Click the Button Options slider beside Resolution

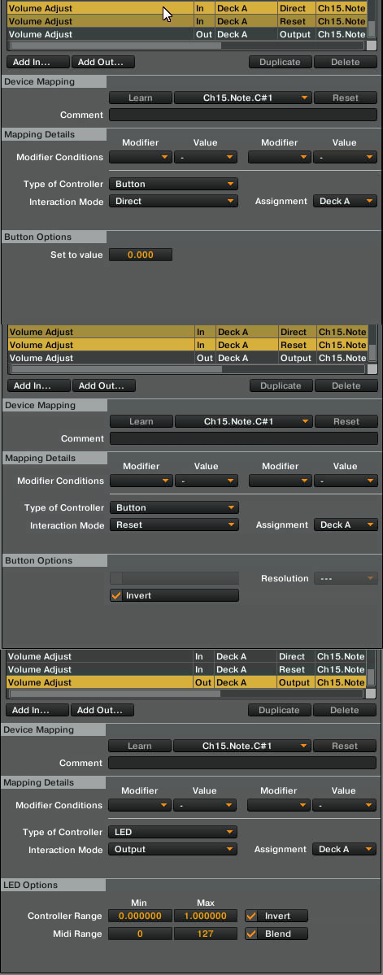click(174, 578)
